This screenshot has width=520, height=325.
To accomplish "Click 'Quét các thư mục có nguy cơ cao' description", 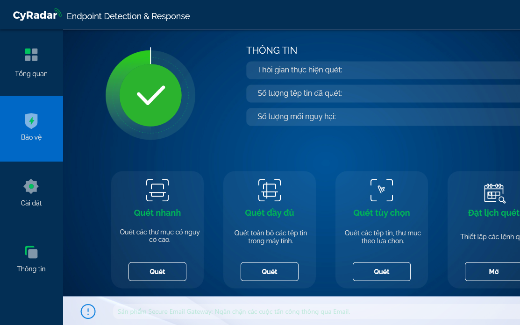I will click(x=160, y=236).
